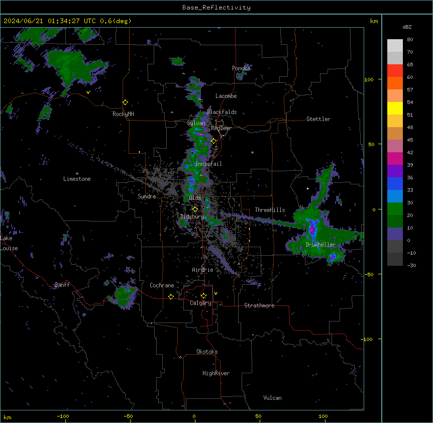
Task: Click the HighRiver town label
Action: 216,373
